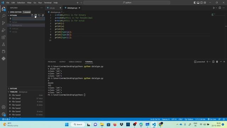This screenshot has width=227, height=128.
Task: Open notifications bell in status bar
Action: click(224, 119)
